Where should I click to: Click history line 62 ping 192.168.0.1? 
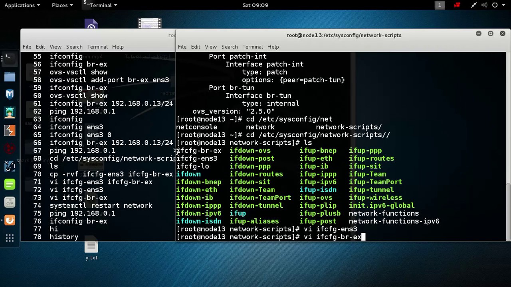click(x=74, y=112)
